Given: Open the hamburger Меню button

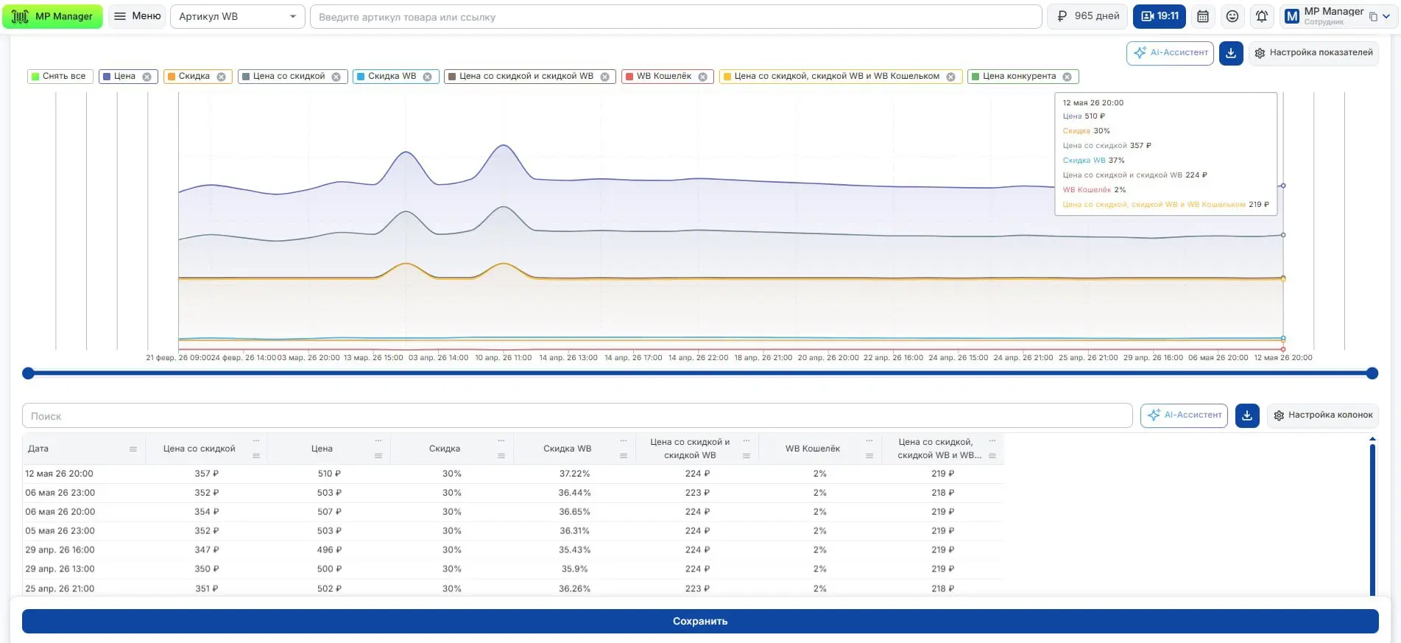Looking at the screenshot, I should click(138, 16).
